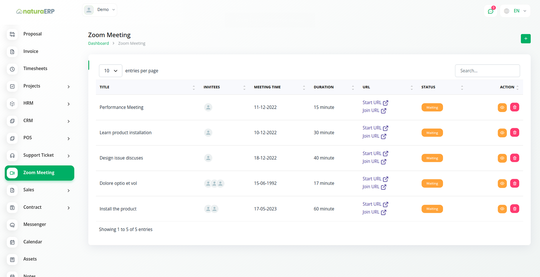This screenshot has width=540, height=277.
Task: Click the Zoom Meeting camera icon
Action: pyautogui.click(x=12, y=173)
